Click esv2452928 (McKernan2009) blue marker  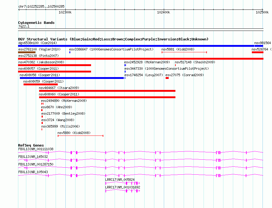(125, 65)
